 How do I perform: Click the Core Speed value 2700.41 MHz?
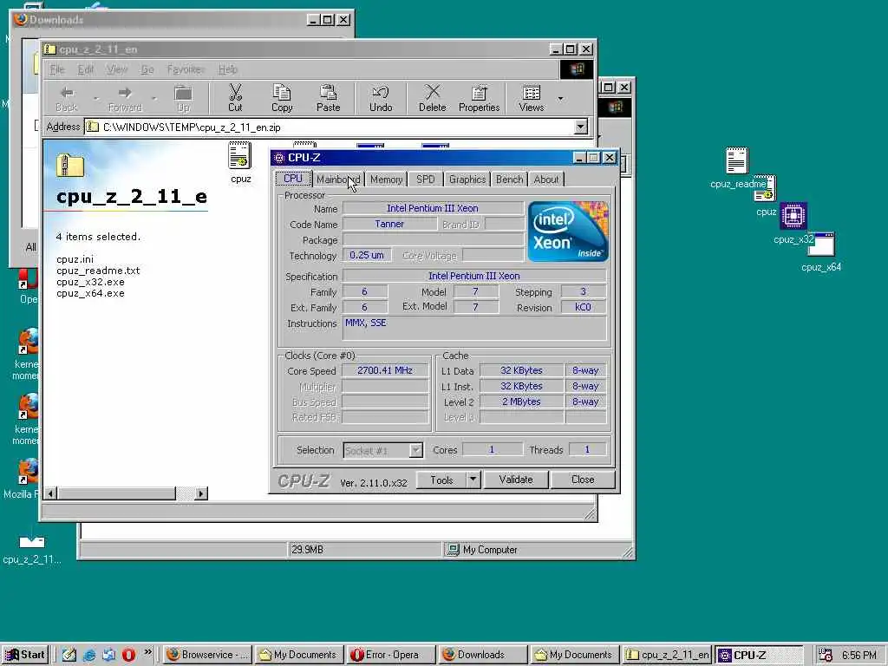(x=385, y=370)
